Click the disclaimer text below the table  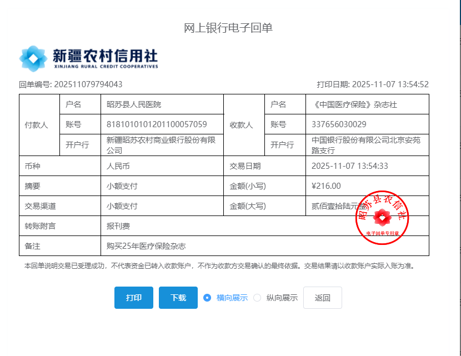tap(219, 266)
